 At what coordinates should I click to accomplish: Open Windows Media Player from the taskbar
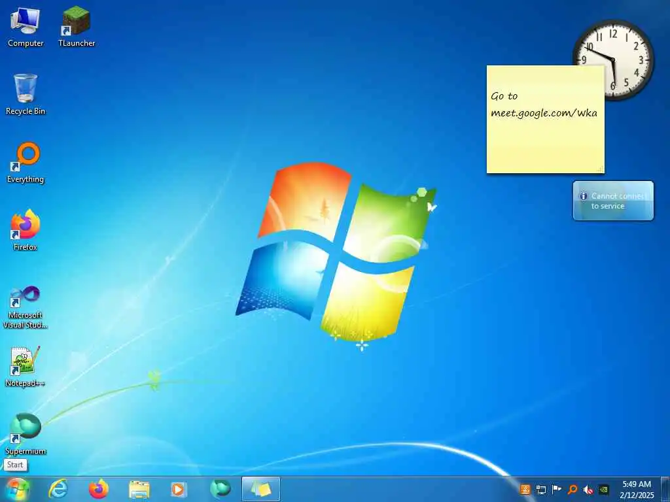coord(178,489)
